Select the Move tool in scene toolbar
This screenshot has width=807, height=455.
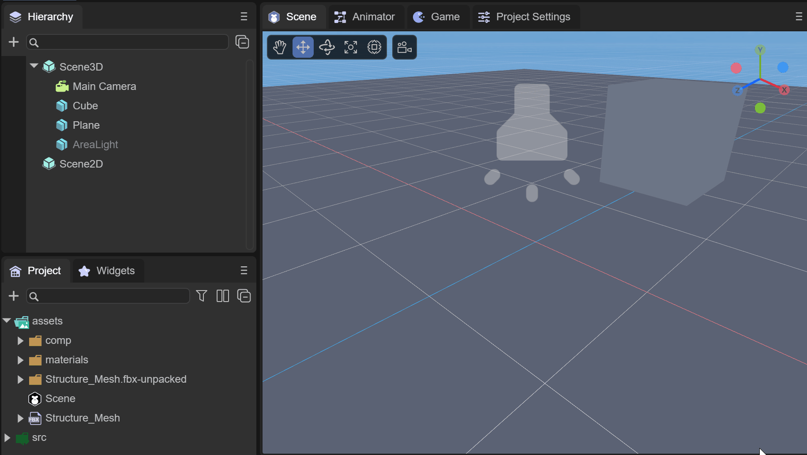tap(303, 47)
